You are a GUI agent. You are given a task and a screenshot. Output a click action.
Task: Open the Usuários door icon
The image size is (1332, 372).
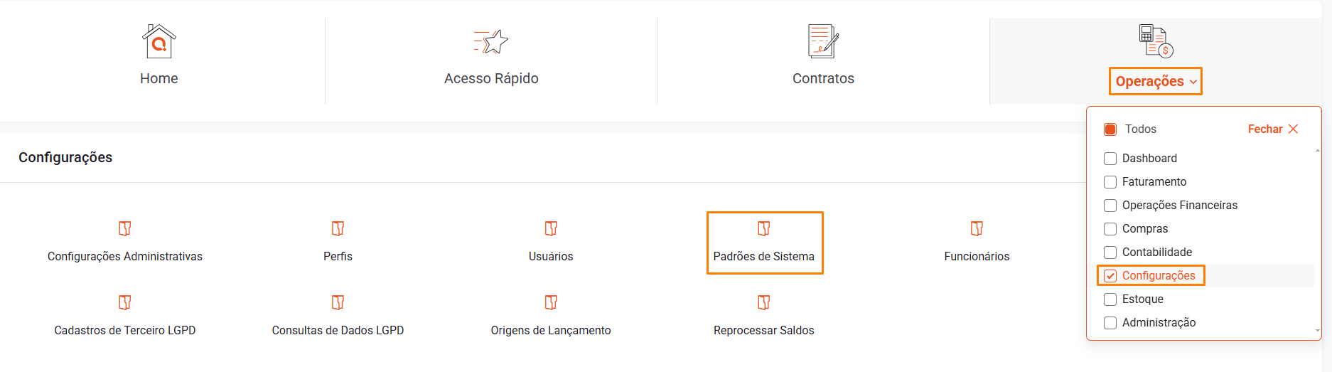coord(551,228)
